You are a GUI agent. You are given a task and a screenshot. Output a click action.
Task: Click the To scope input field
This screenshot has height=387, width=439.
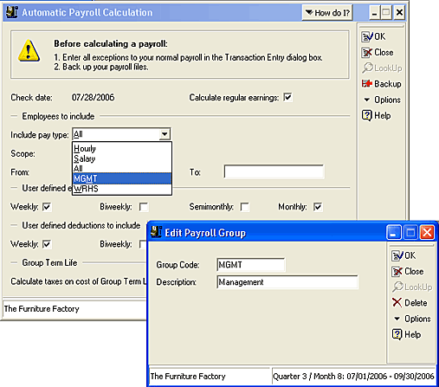click(x=274, y=172)
